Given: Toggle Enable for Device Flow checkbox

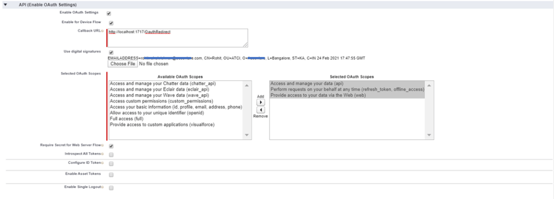Looking at the screenshot, I should [x=111, y=23].
